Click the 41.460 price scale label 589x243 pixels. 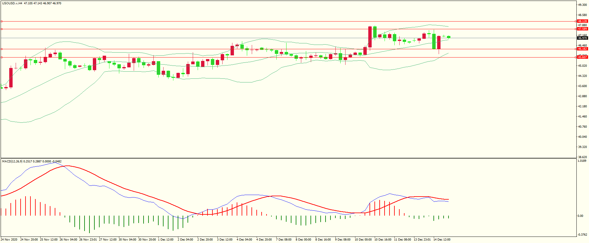582,117
